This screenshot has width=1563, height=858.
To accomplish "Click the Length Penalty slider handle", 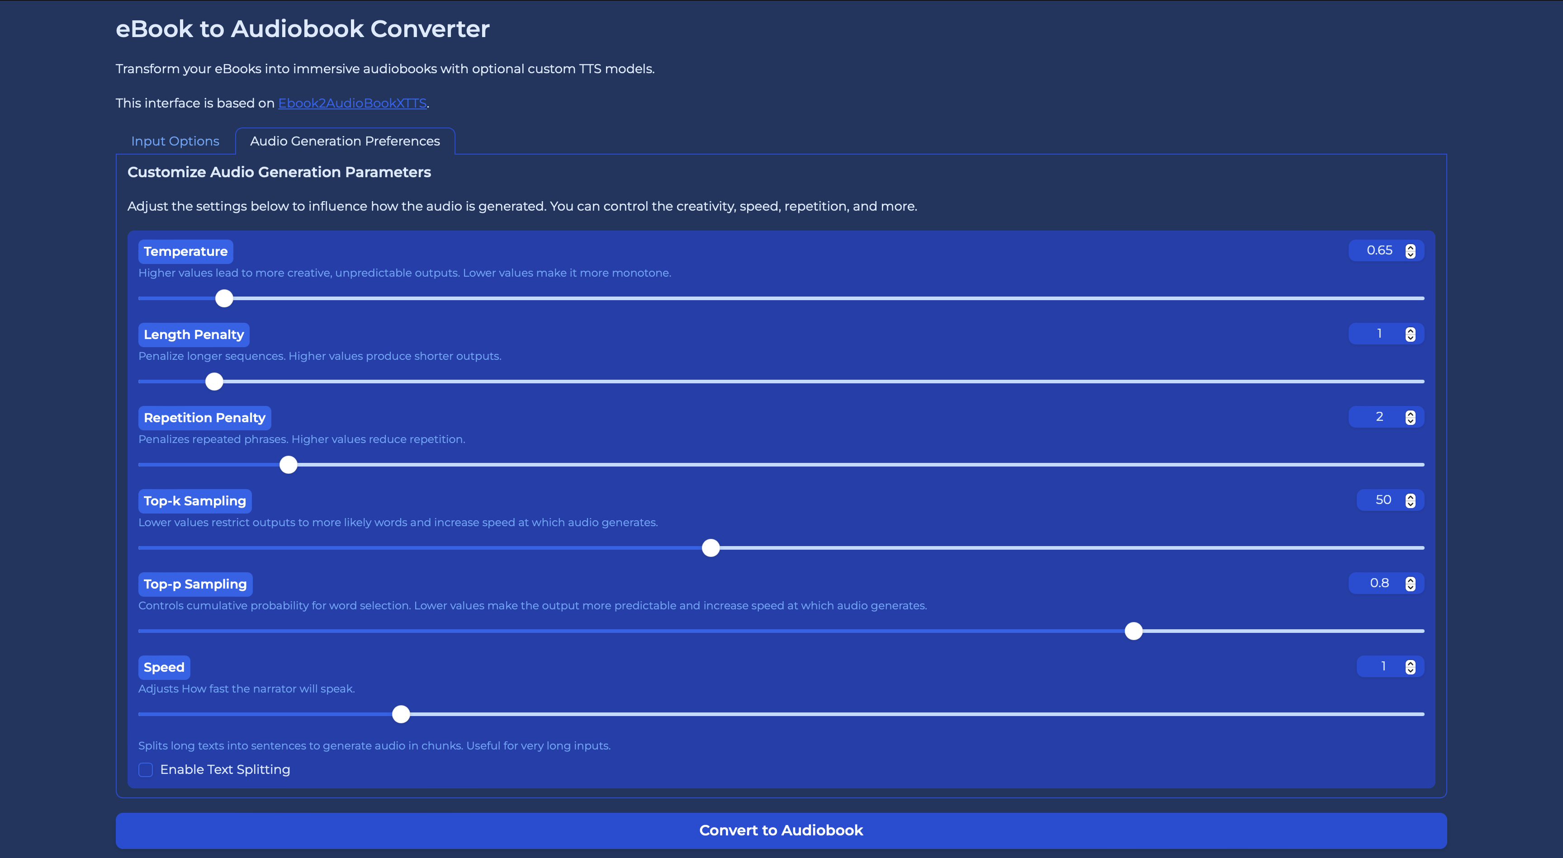I will (214, 382).
